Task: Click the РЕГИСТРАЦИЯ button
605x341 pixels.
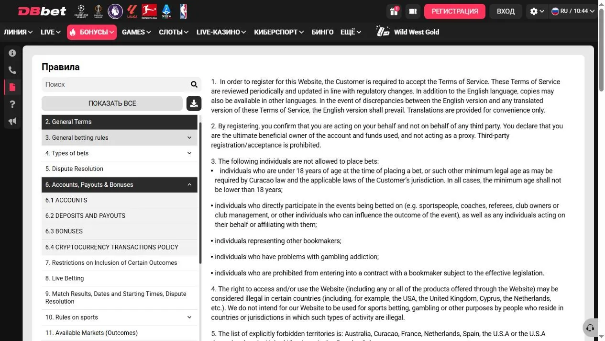Action: pos(454,11)
